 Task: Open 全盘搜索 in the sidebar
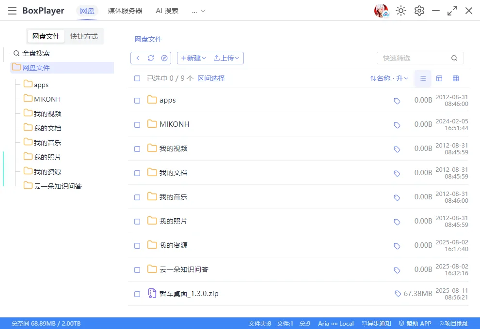pos(32,53)
